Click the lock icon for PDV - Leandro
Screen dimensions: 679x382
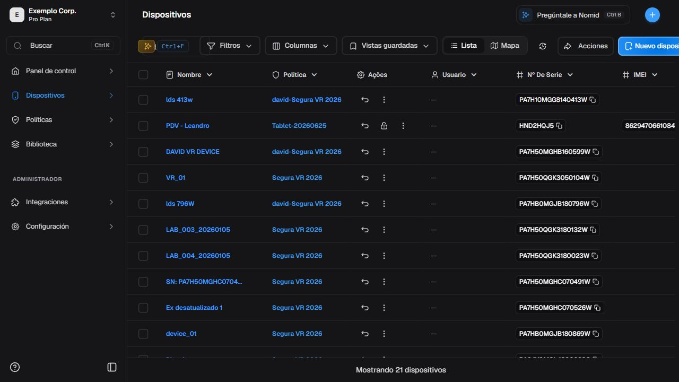[x=384, y=126]
